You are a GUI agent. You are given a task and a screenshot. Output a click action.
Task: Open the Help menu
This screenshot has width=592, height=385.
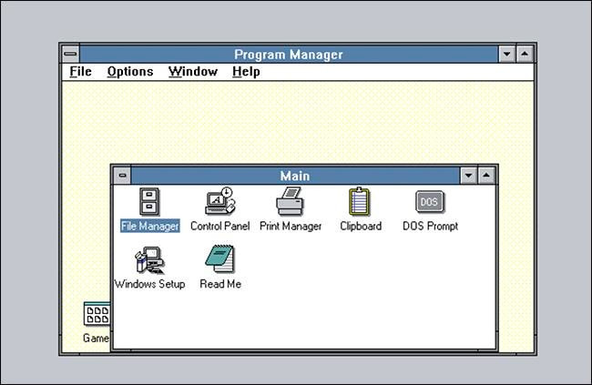tap(246, 72)
